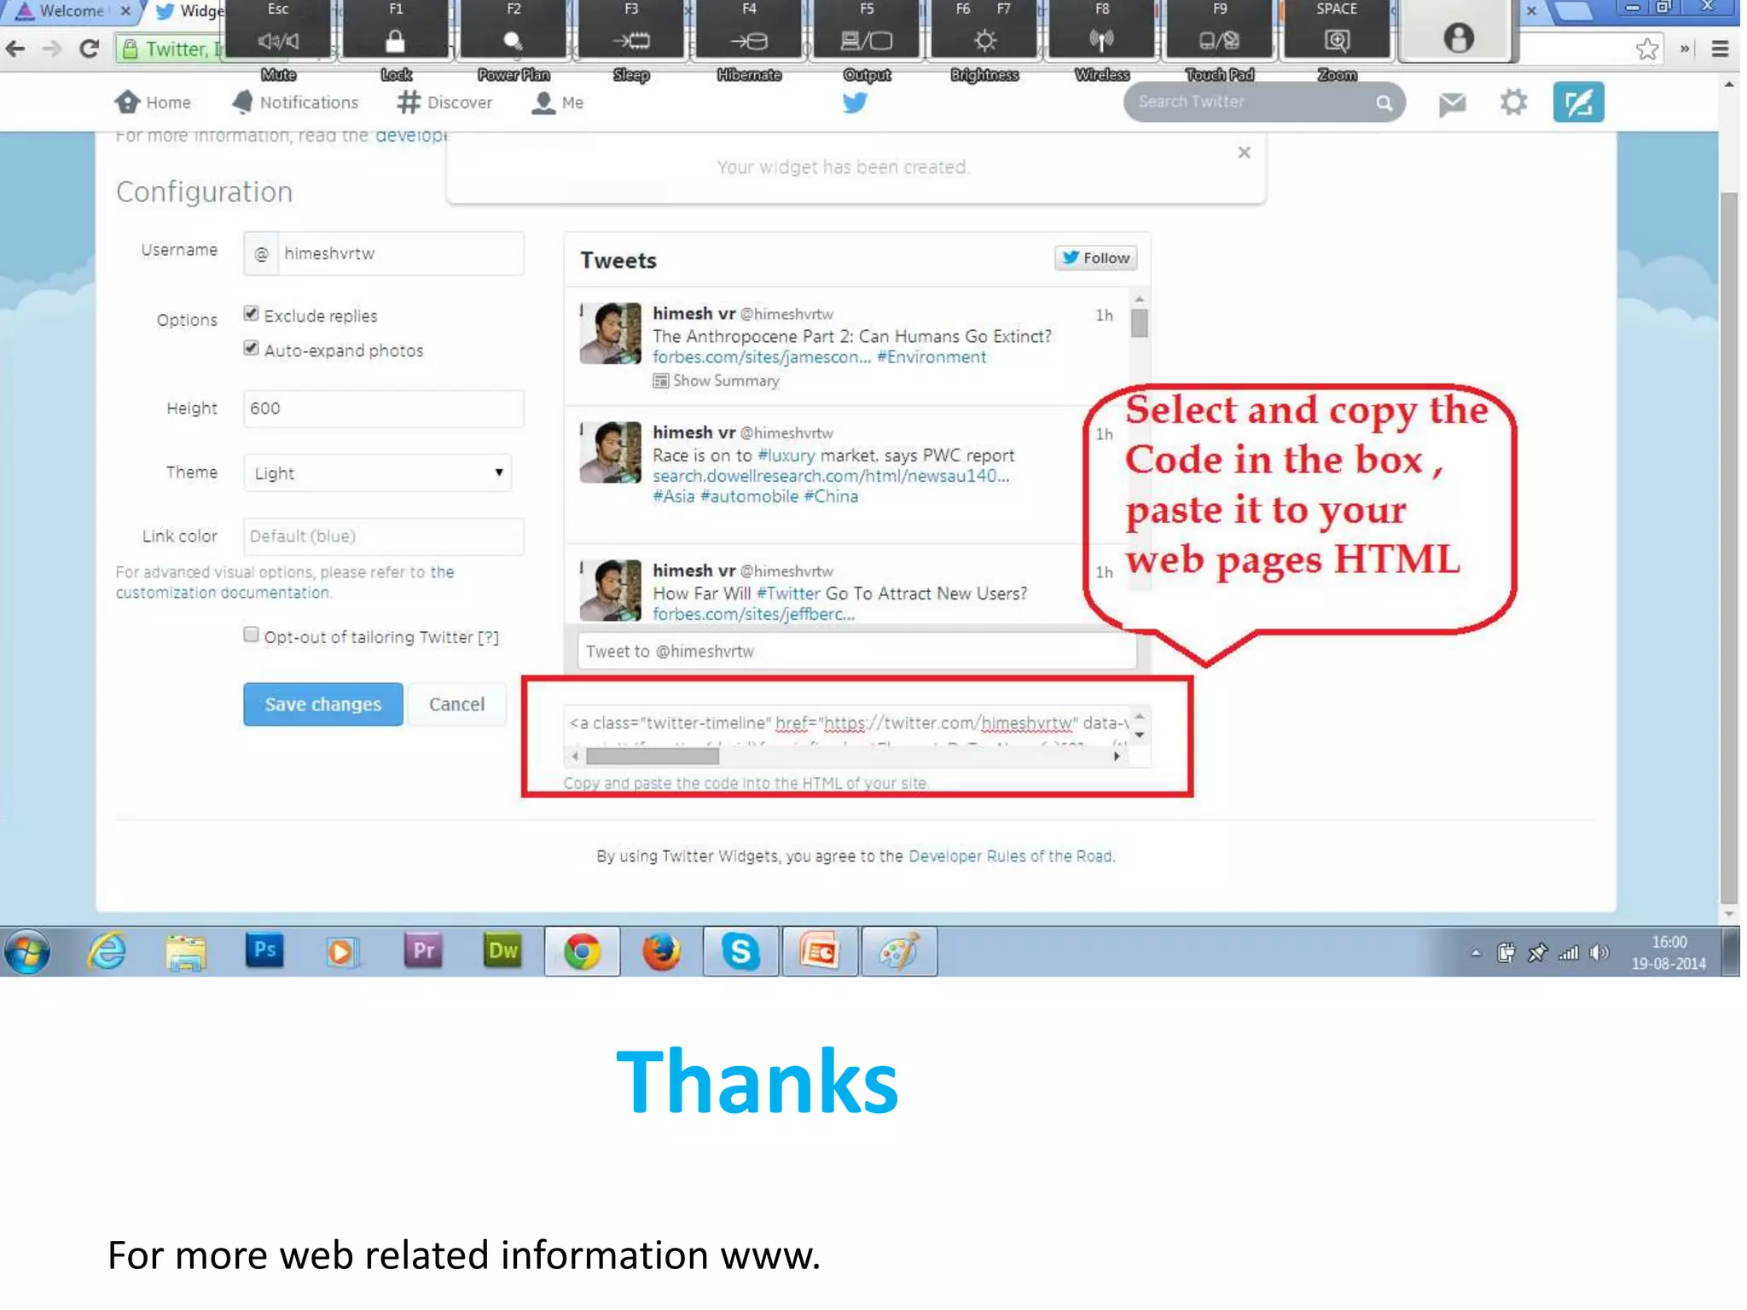Click the Cancel button
1747x1310 pixels.
click(456, 704)
